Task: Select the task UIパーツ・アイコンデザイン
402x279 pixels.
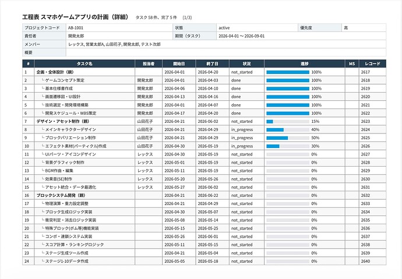Action: pos(70,154)
